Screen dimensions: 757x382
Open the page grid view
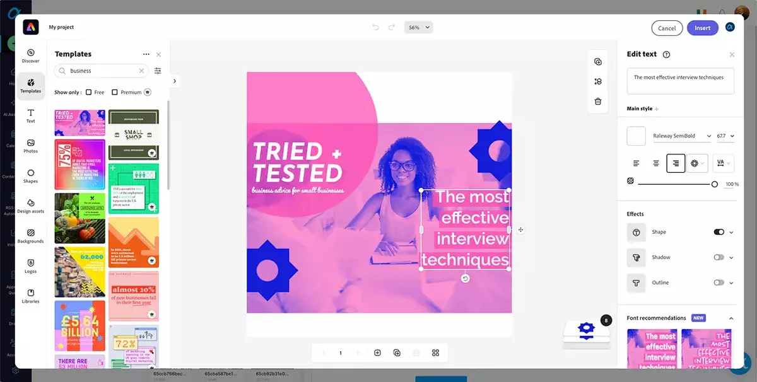pos(435,353)
